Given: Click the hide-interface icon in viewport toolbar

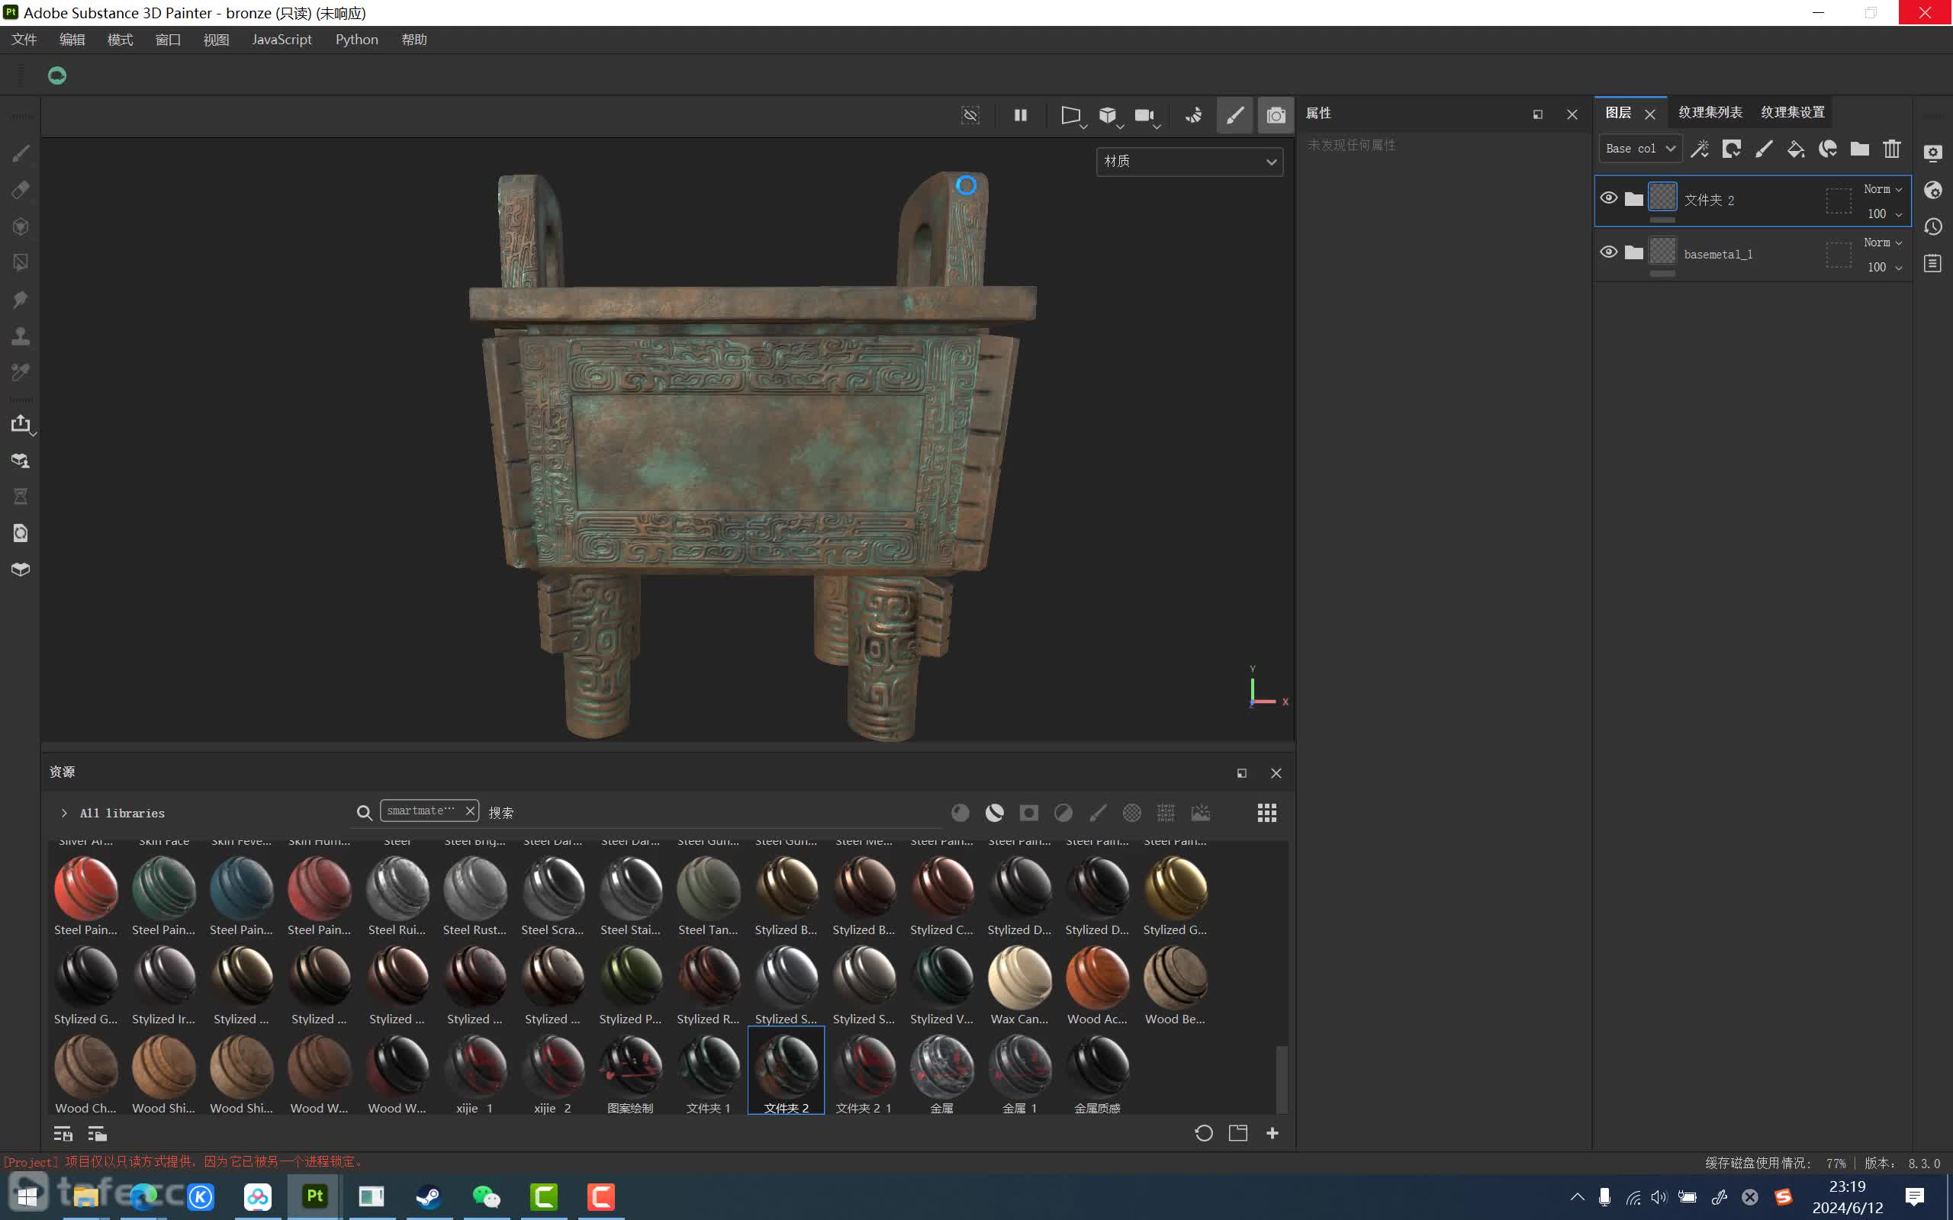Looking at the screenshot, I should (x=970, y=115).
